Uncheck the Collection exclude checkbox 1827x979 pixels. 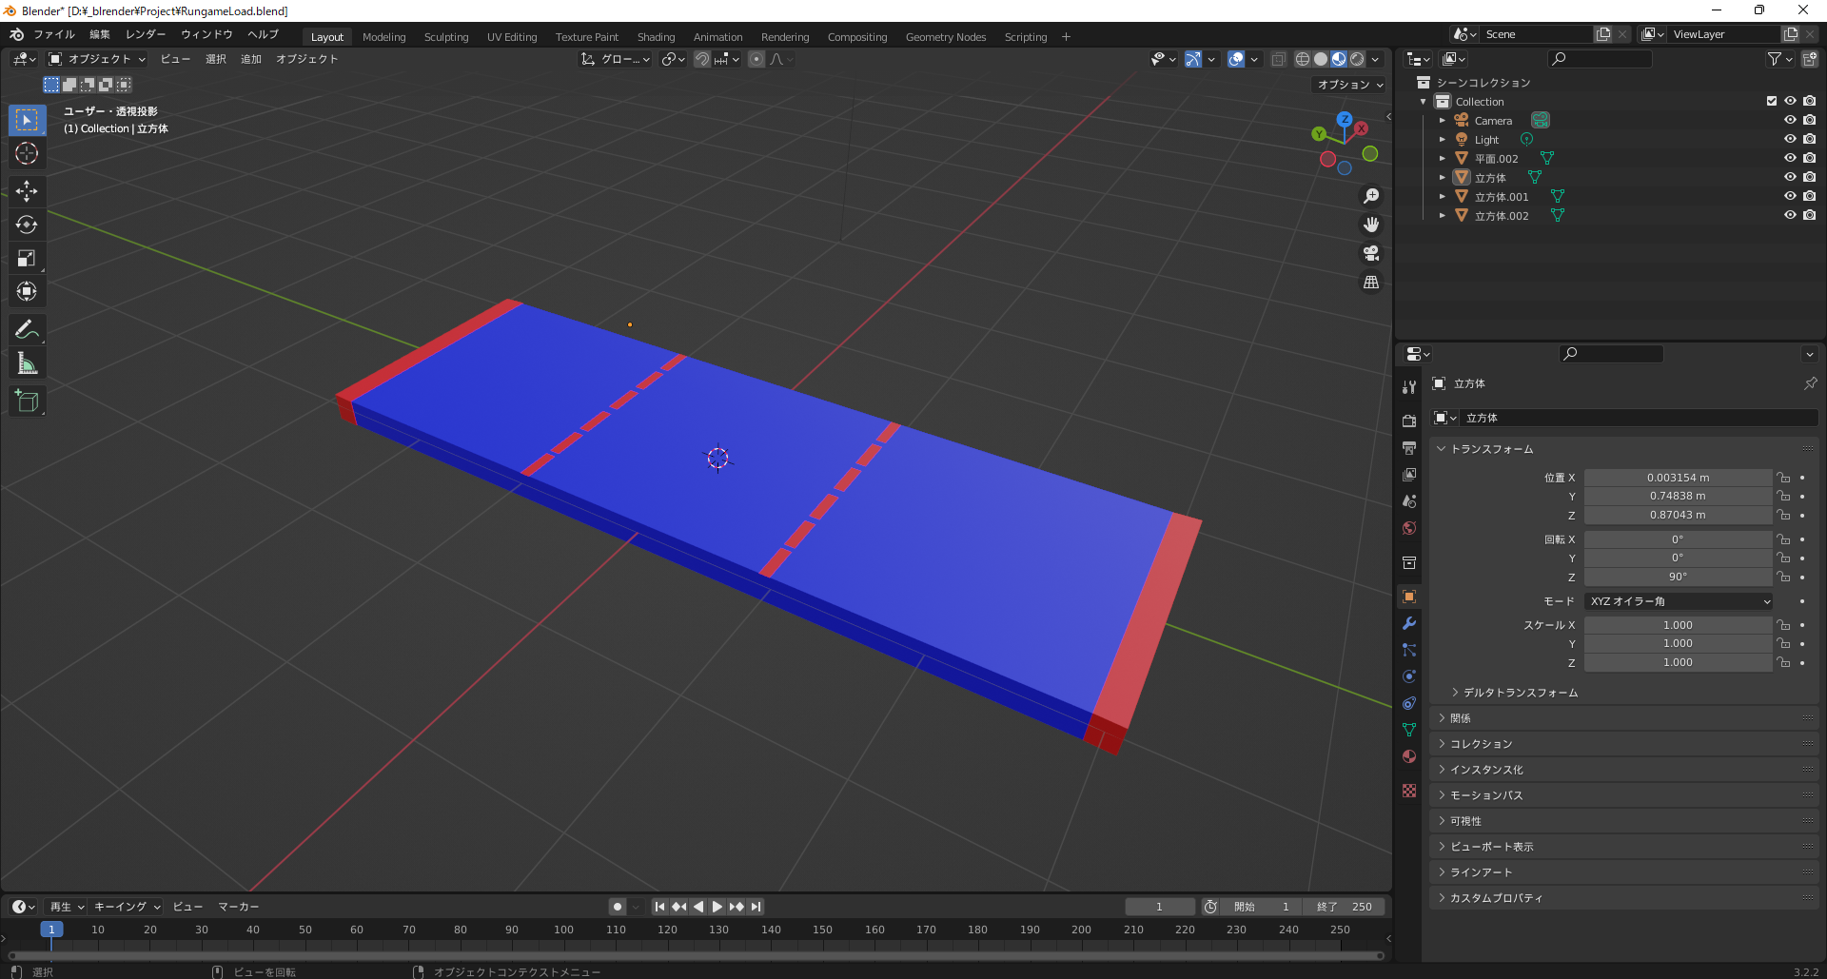point(1771,101)
